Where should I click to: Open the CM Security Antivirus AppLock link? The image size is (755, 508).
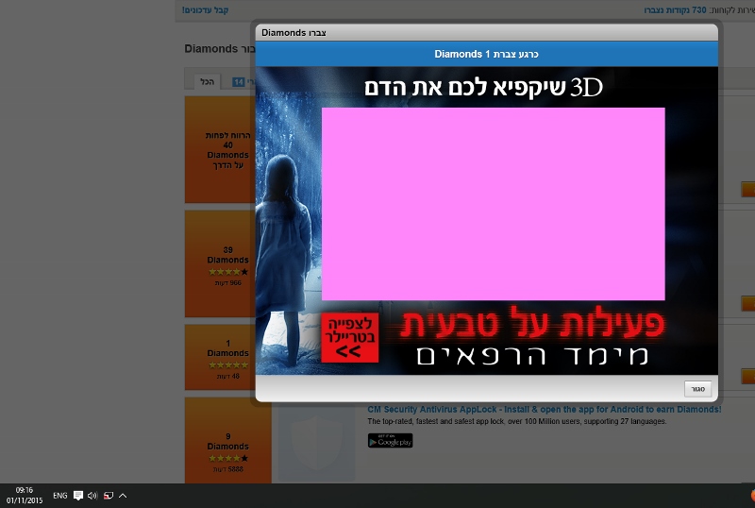point(544,410)
